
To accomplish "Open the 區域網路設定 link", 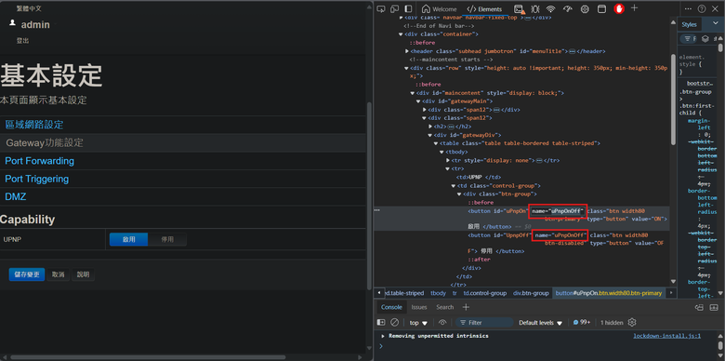I will coord(34,125).
